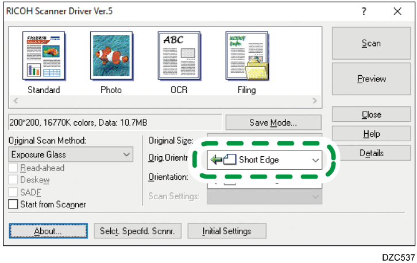Image resolution: width=417 pixels, height=263 pixels.
Task: Toggle the Deskew checkbox
Action: click(14, 180)
